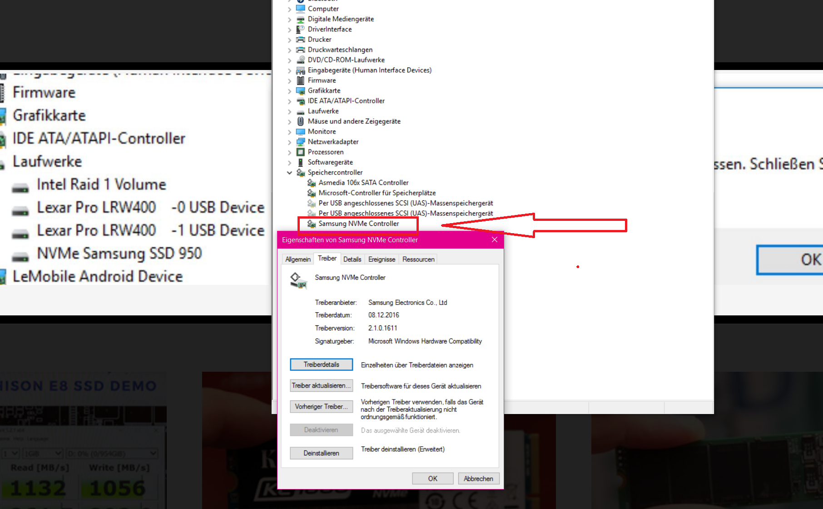
Task: Click driver version value 2.1.0.1611
Action: (382, 328)
